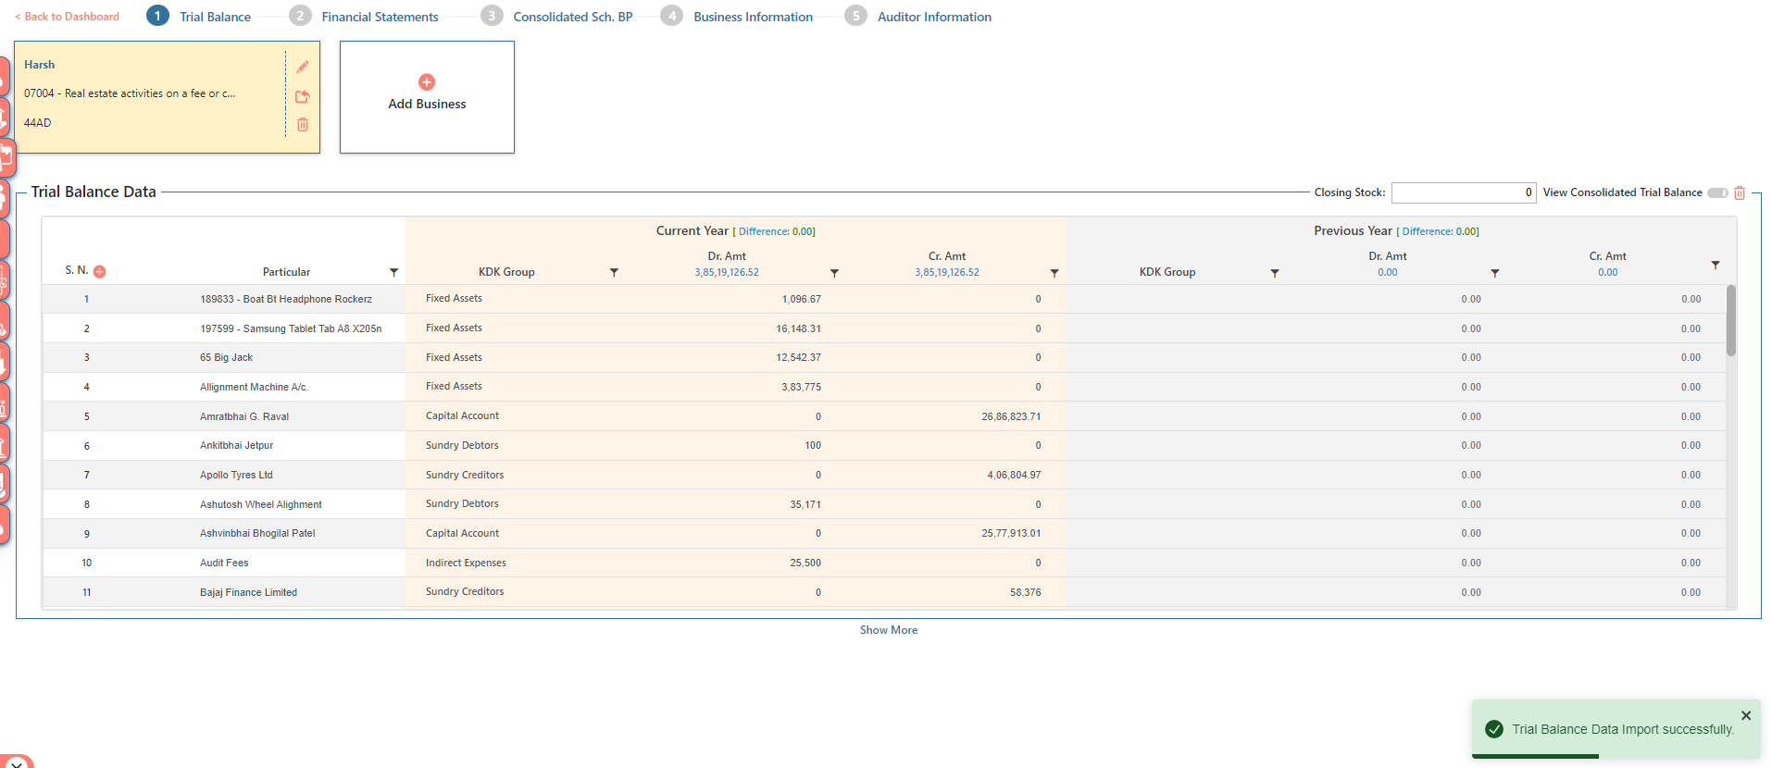The height and width of the screenshot is (768, 1772).
Task: Open Previous Year Cr. Amt filter
Action: coord(1716,265)
